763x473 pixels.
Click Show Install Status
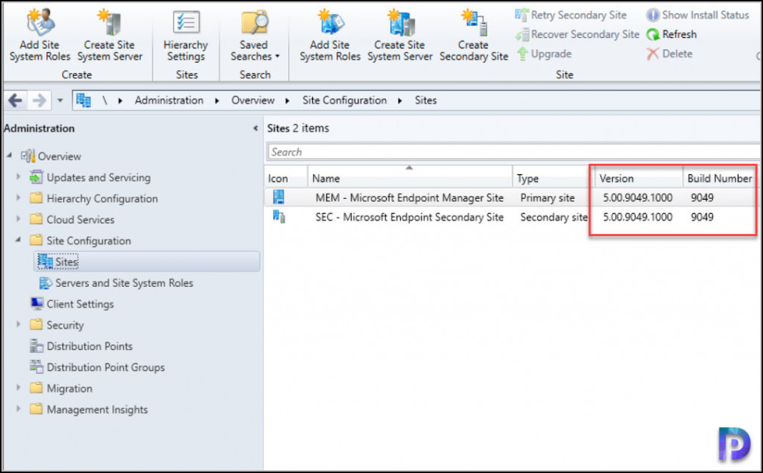697,15
